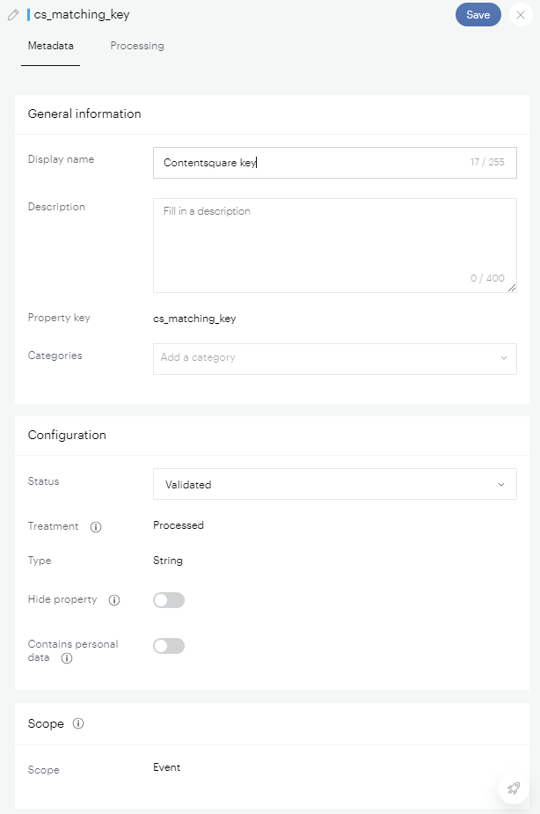Close the property panel with the X
The height and width of the screenshot is (814, 540).
click(x=521, y=15)
